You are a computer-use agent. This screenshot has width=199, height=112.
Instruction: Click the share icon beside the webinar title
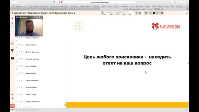[12, 13]
